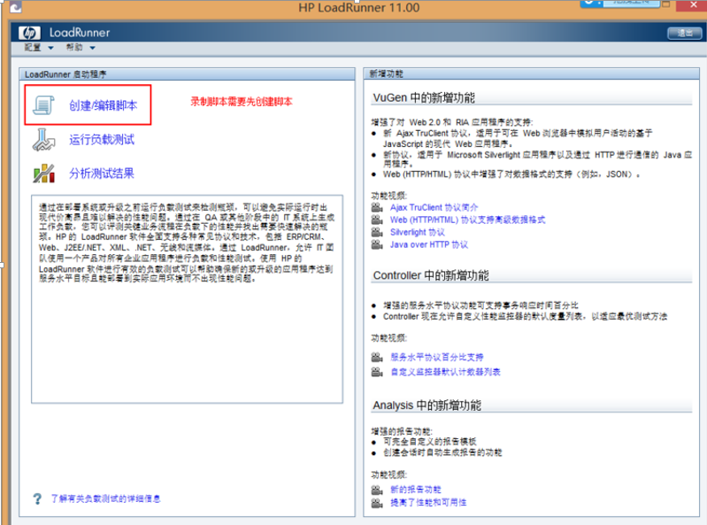
Task: Click video icon beside Web (HTTP/HTML) 协议支持高级数据格式
Action: pos(377,220)
